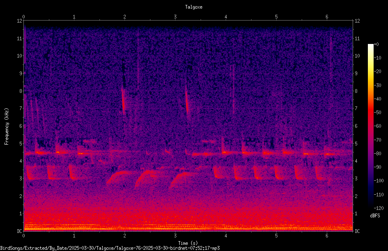Image resolution: width=388 pixels, height=251 pixels.
Task: Click the '-50' label on the color scale
Action: tap(377, 113)
